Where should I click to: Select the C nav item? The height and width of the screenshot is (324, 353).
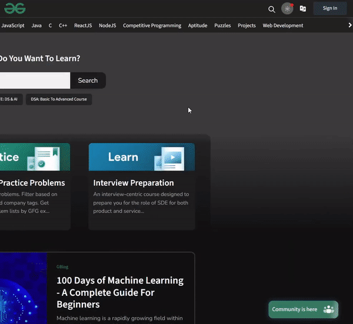pos(50,25)
